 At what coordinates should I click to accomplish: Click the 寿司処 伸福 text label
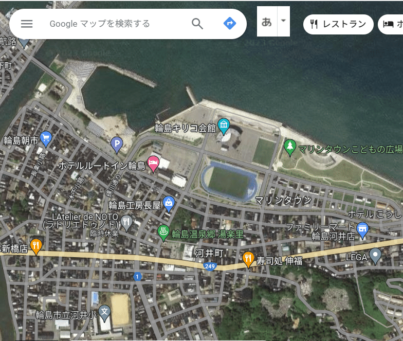(x=280, y=261)
